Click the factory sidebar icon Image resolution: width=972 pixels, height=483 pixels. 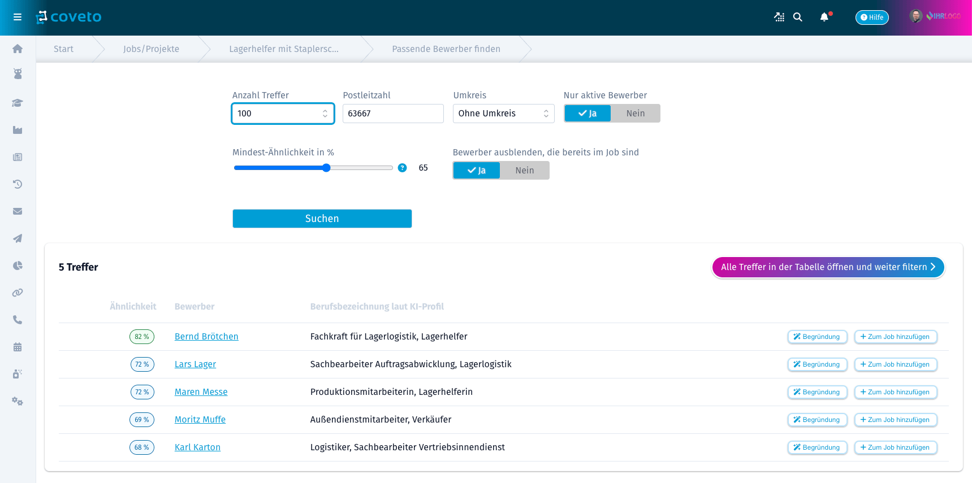pos(18,130)
